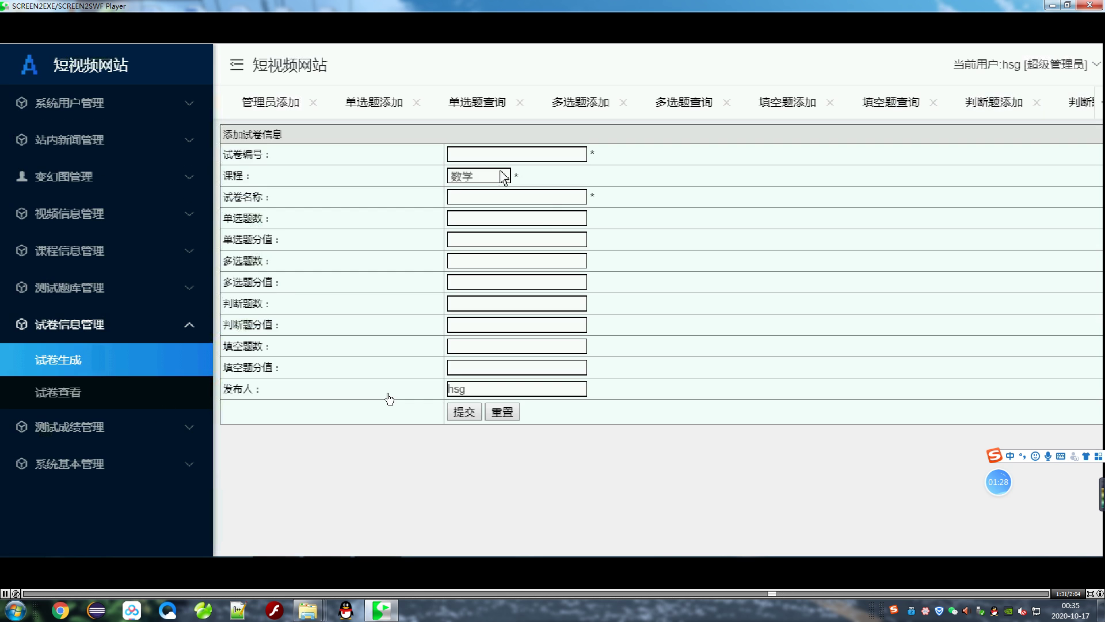Seek on the player progress bar

click(x=536, y=594)
